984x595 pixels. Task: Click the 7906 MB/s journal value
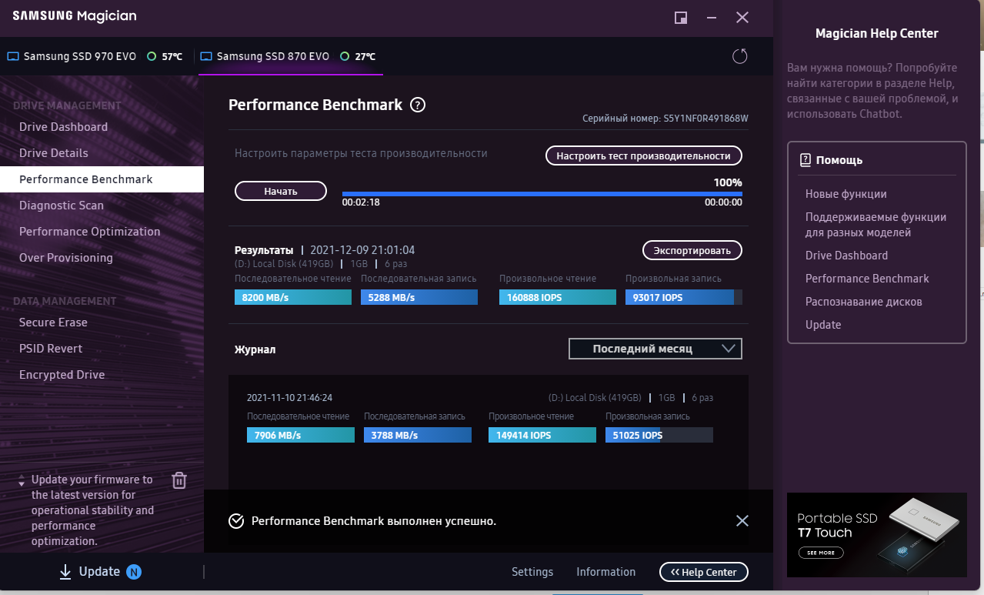[301, 435]
